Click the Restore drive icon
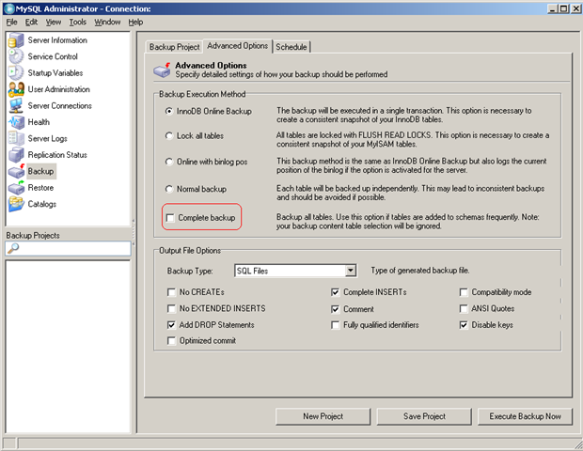Screen dimensions: 583x451 pyautogui.click(x=16, y=187)
